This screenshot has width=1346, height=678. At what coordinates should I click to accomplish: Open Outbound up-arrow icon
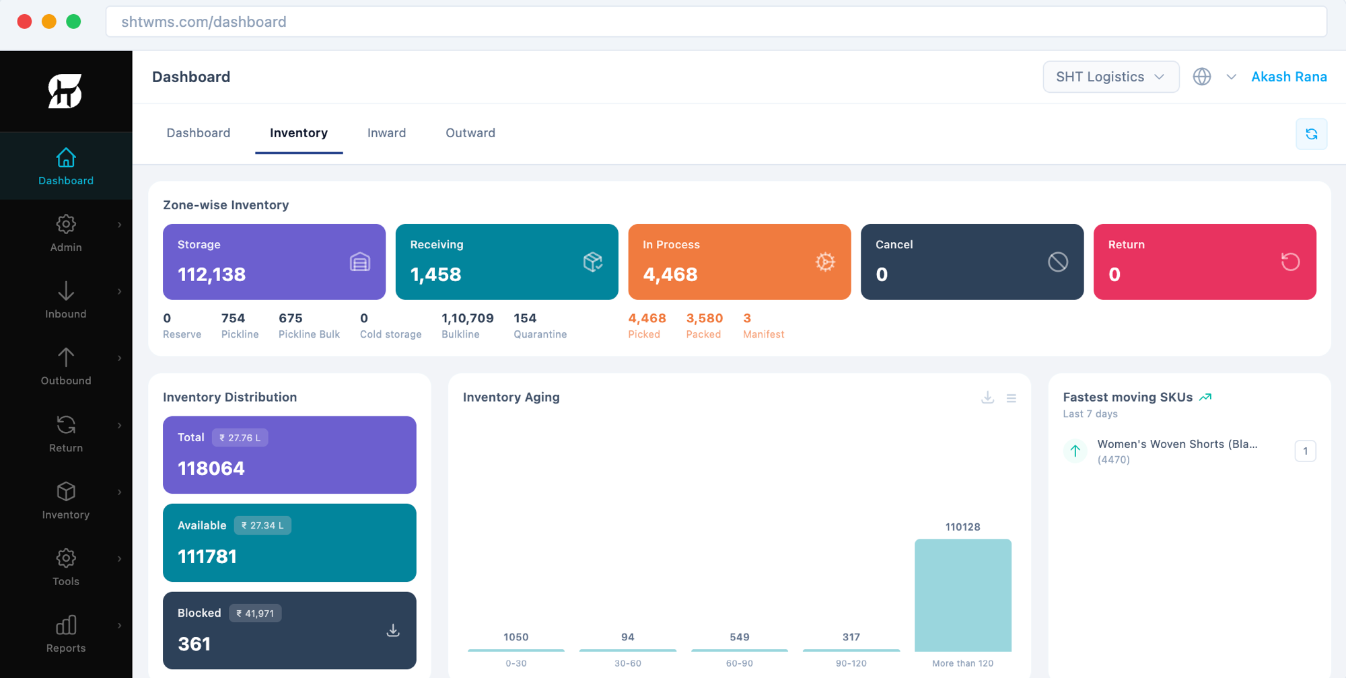pyautogui.click(x=66, y=357)
